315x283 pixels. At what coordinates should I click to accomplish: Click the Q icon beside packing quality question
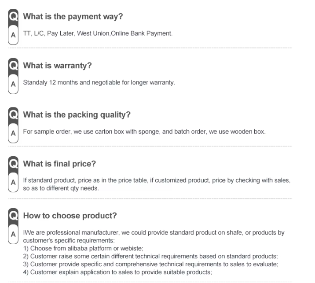pos(14,115)
